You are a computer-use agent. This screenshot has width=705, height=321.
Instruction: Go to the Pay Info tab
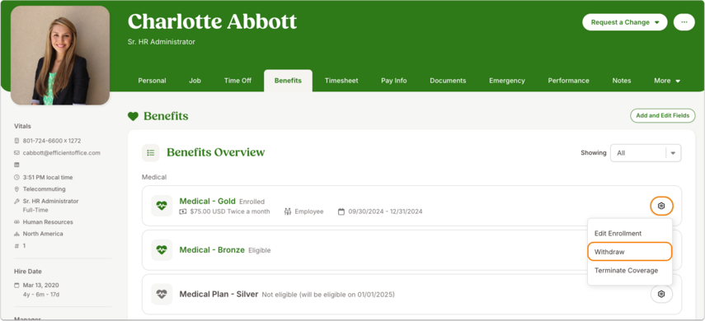(x=394, y=81)
